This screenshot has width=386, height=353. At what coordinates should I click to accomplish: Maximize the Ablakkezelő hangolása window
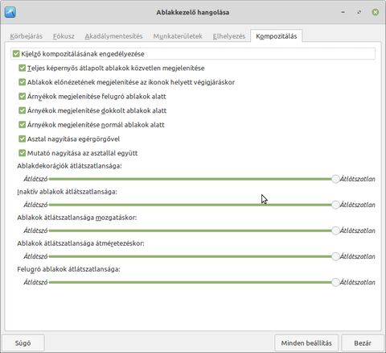coord(359,12)
